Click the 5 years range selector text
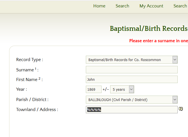 click(119, 89)
